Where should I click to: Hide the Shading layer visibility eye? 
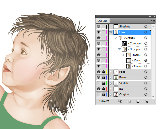coord(99,27)
